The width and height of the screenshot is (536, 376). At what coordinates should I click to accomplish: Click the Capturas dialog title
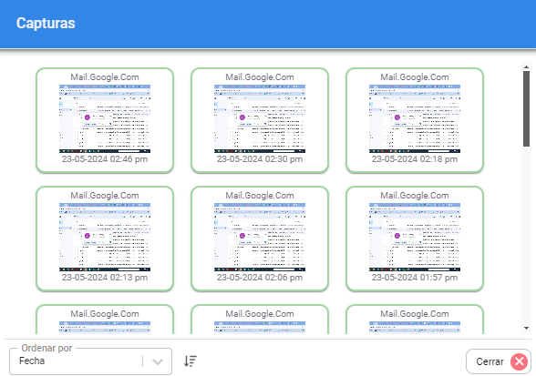tap(46, 24)
